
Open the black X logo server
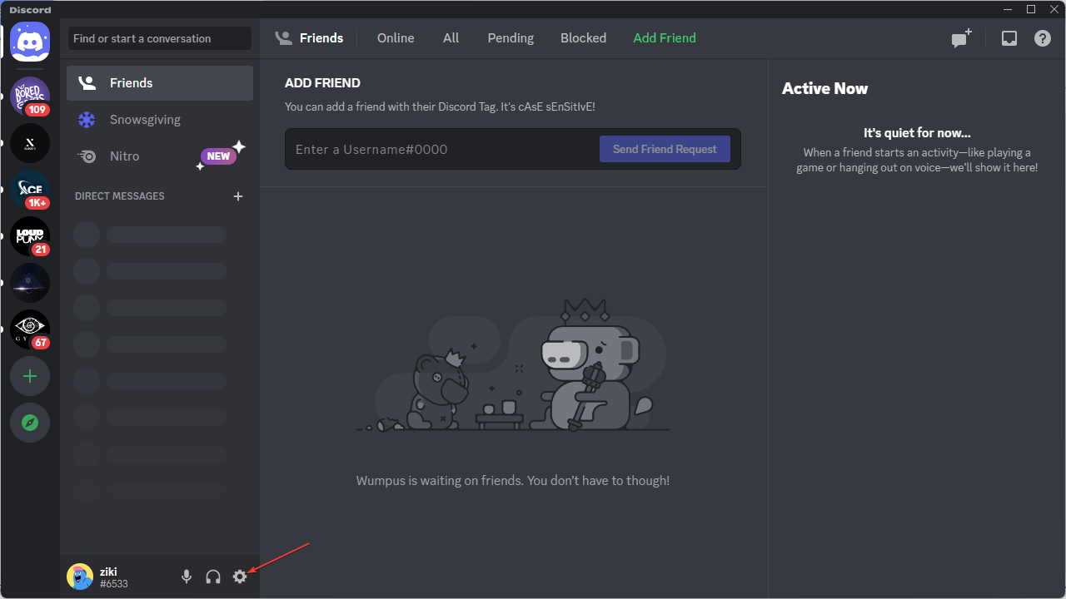click(x=30, y=143)
